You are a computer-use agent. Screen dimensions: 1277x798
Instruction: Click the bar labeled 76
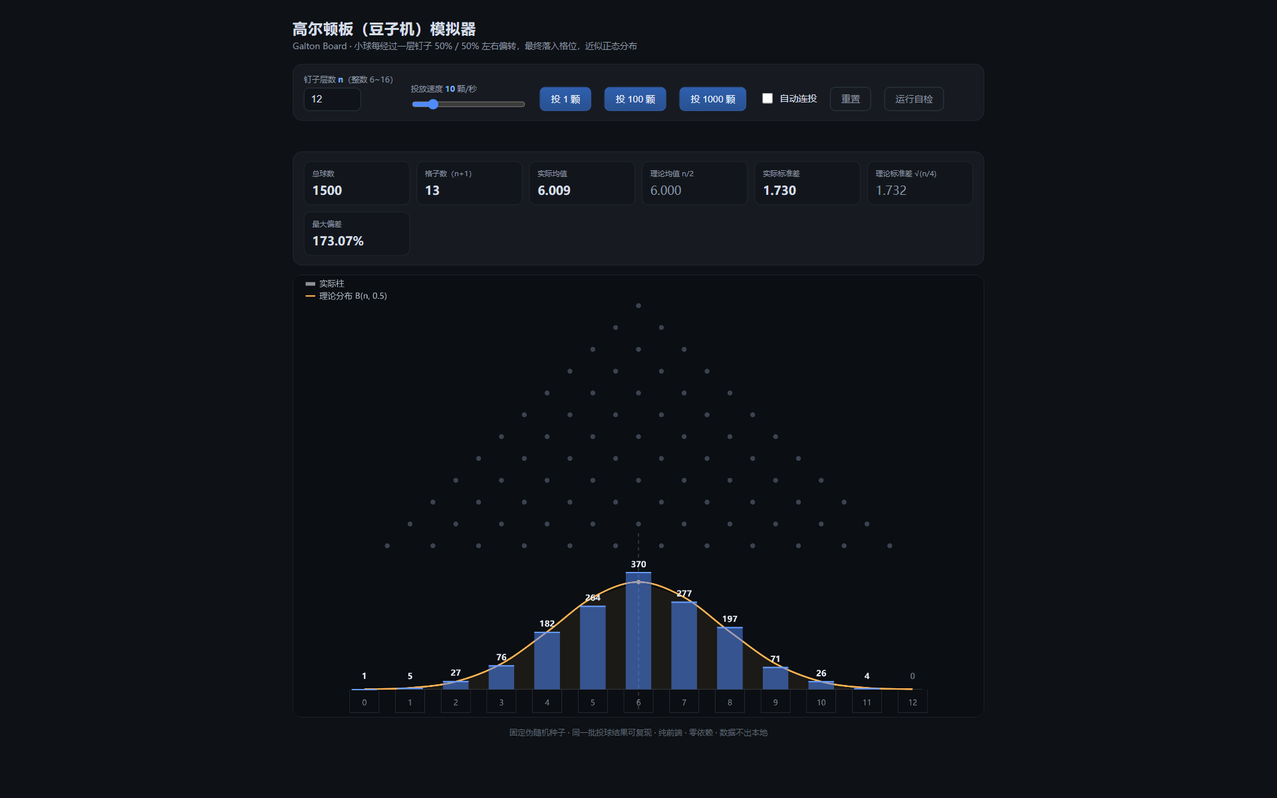(501, 677)
